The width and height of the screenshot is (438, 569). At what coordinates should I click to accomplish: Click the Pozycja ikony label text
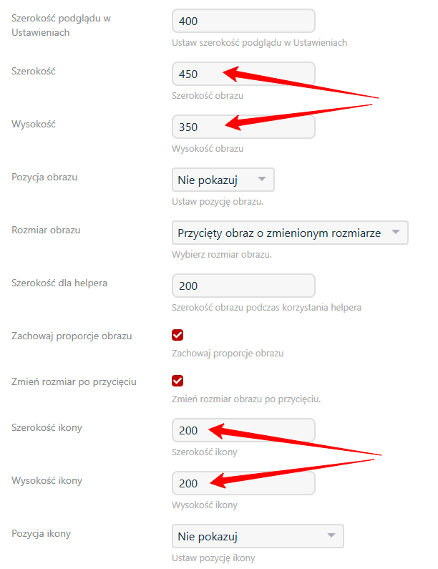coord(41,533)
